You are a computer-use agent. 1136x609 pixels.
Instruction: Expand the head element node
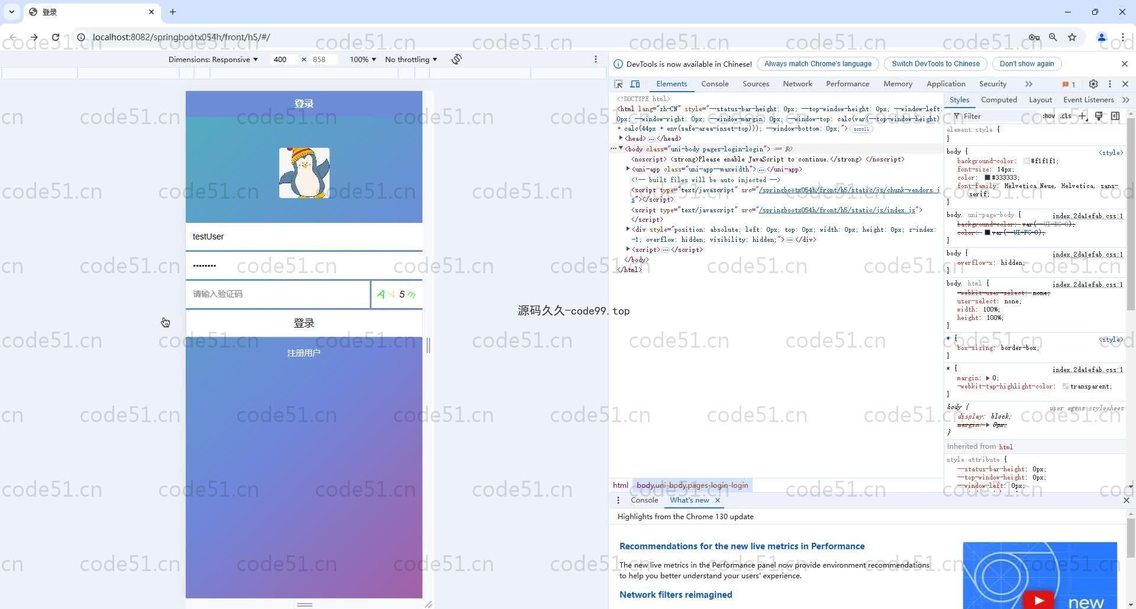(x=621, y=138)
